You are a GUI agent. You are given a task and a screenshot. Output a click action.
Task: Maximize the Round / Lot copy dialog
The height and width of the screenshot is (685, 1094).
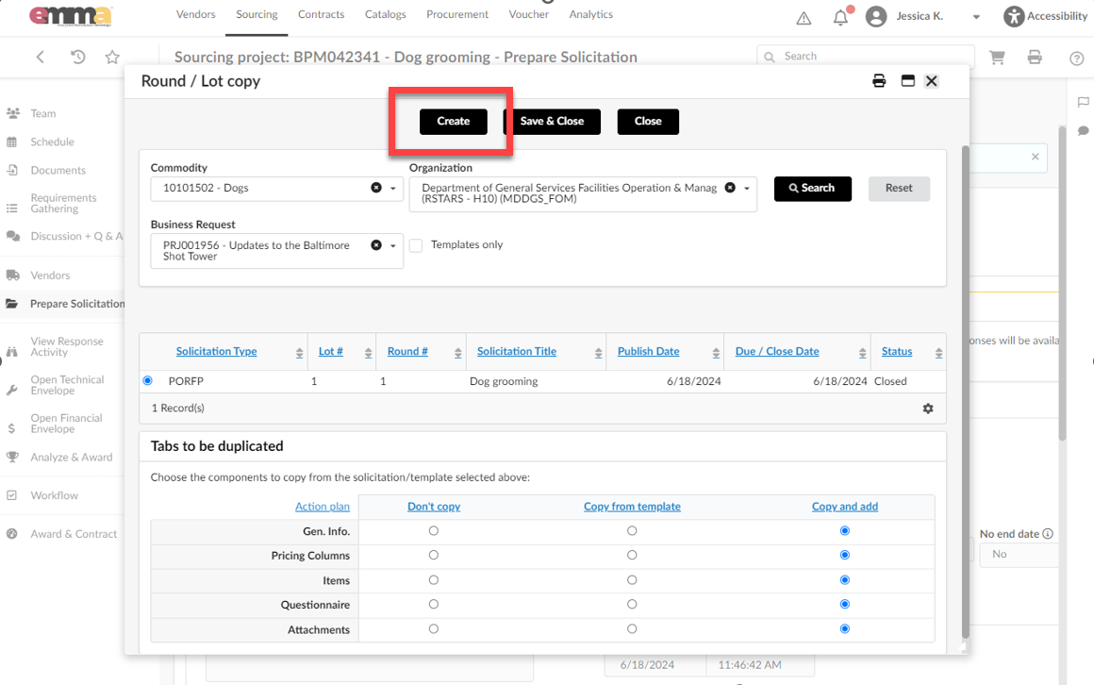point(907,81)
